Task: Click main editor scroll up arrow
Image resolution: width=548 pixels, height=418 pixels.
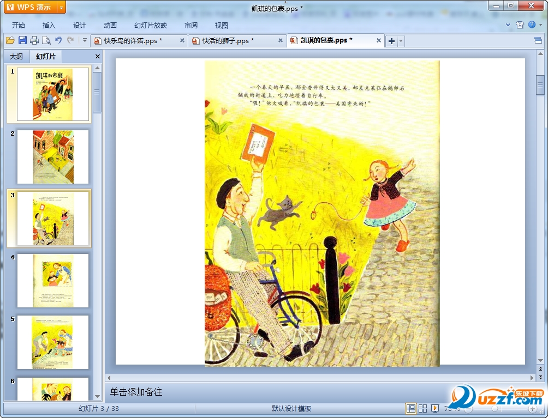Action: click(540, 54)
